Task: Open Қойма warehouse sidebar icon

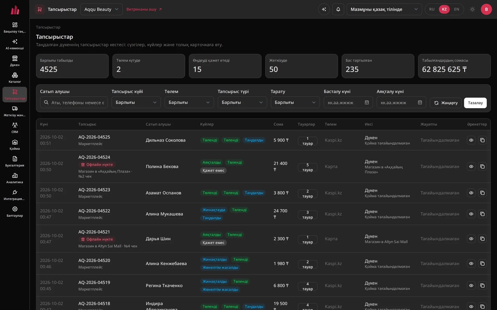Action: [x=15, y=145]
